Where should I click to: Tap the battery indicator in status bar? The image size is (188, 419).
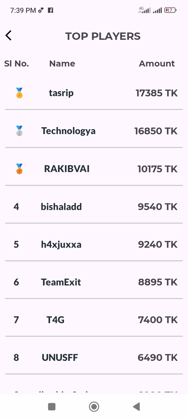[x=170, y=10]
